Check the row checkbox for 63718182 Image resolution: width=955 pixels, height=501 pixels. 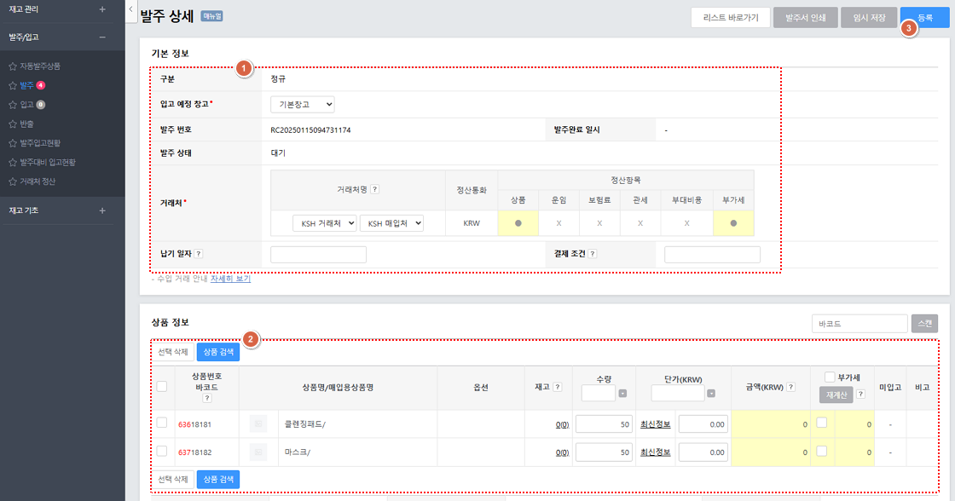161,451
